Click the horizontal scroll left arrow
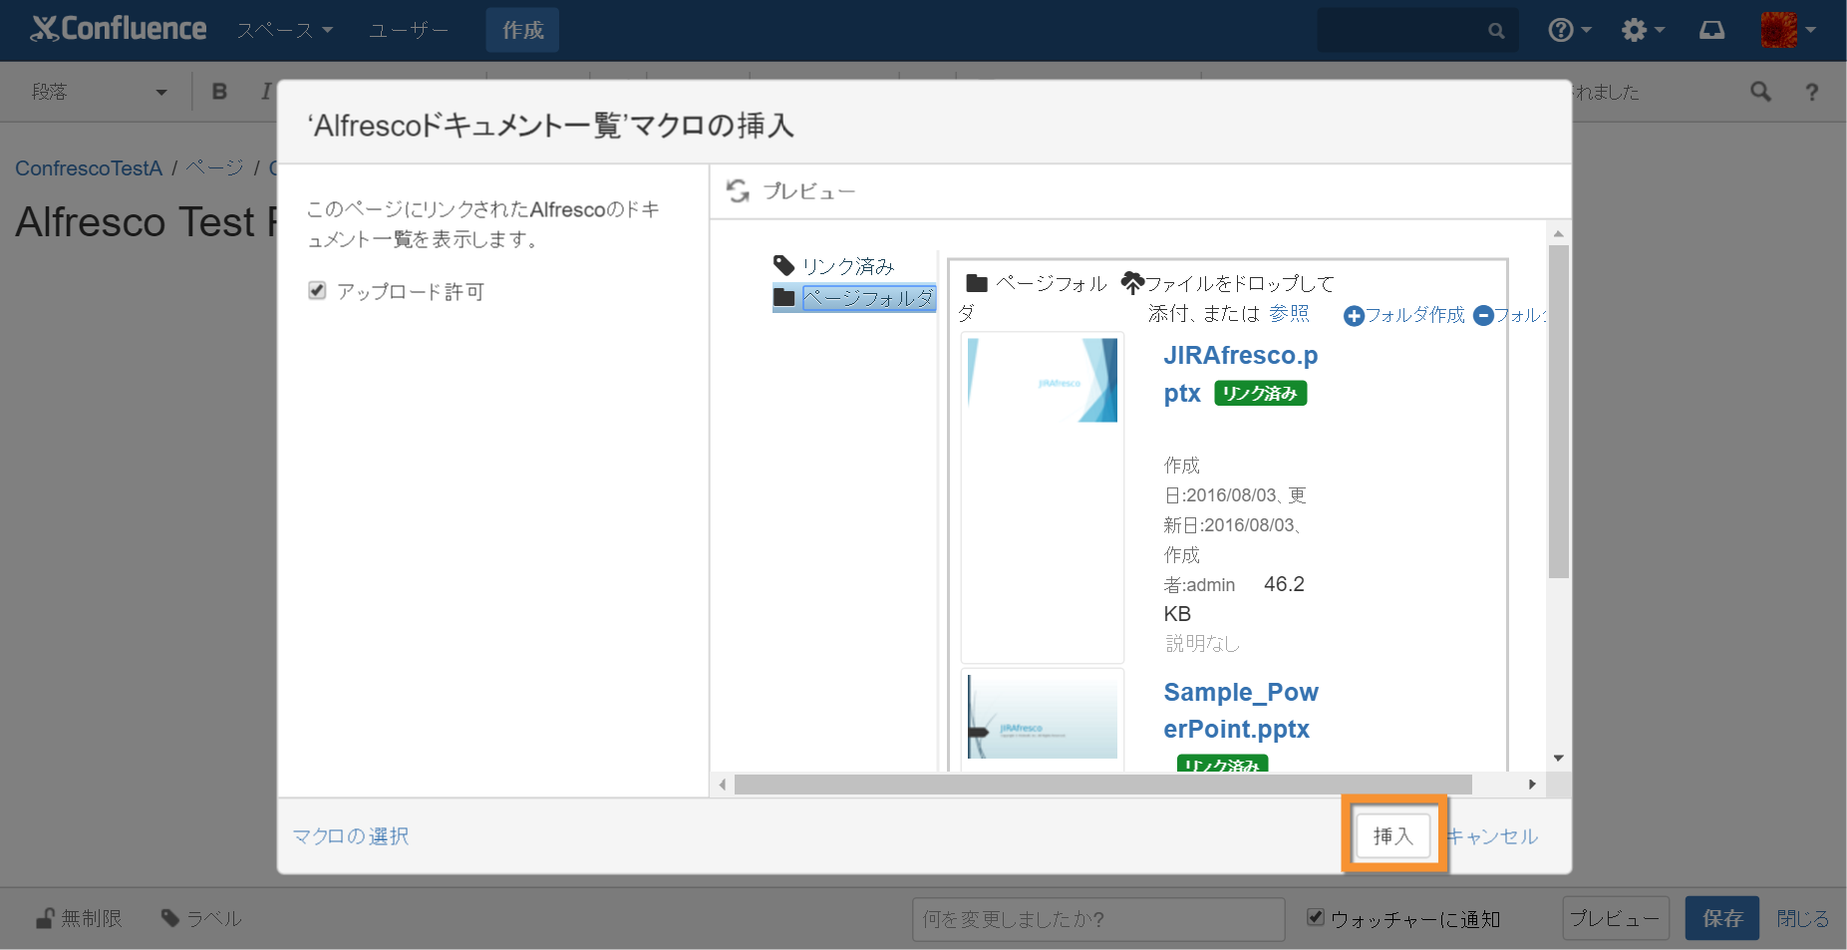 [723, 785]
